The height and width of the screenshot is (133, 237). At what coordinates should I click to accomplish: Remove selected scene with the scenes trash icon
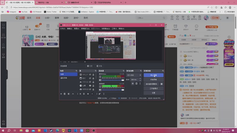pyautogui.click(x=65, y=94)
